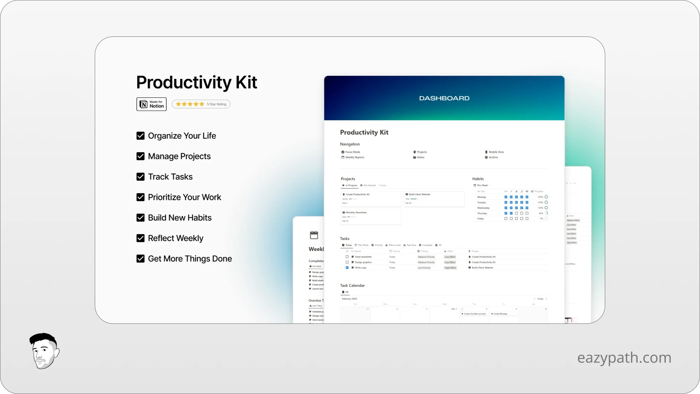
Task: Click Medium Priority tag on Send newsletter
Action: (x=426, y=257)
